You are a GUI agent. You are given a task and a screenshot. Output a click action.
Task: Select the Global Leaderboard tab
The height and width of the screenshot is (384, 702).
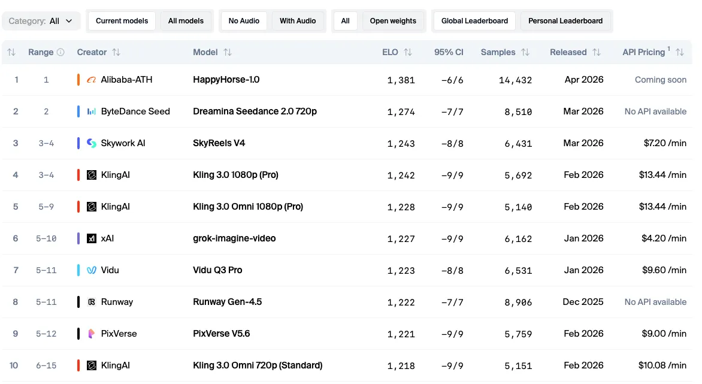(x=474, y=21)
